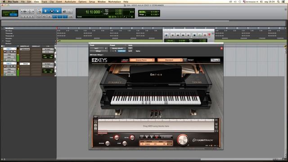This screenshot has width=288, height=162.
Task: Record-enable Inst 1 track
Action: (5, 52)
